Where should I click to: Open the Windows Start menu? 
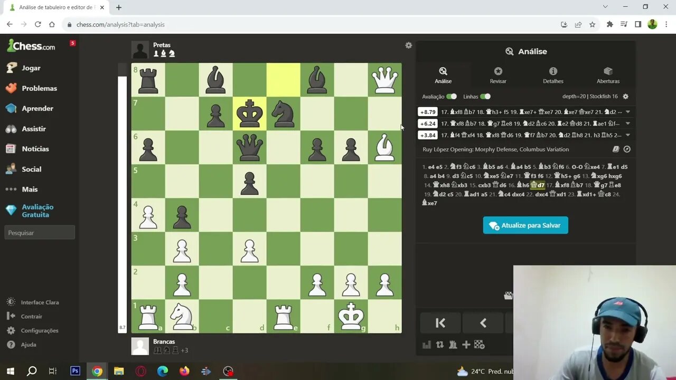coord(10,371)
